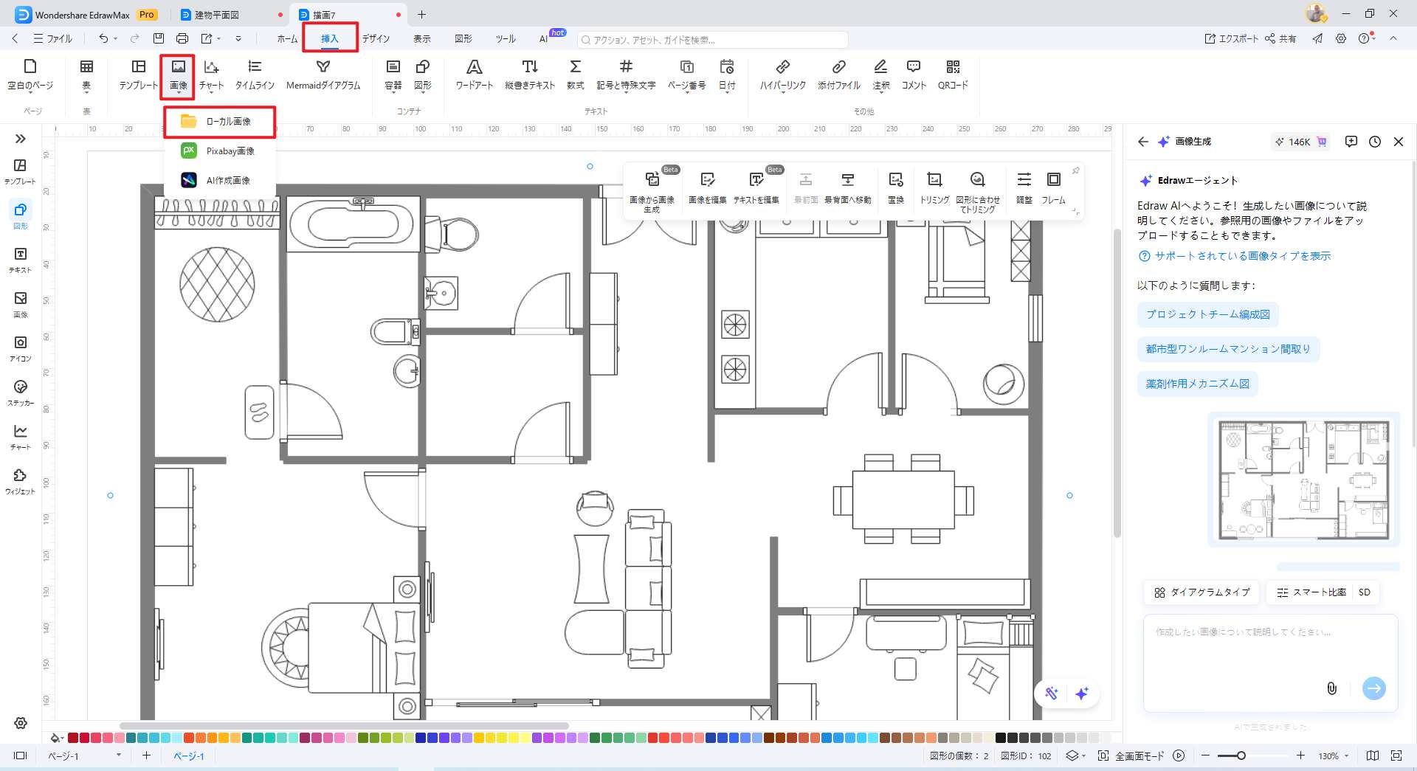The height and width of the screenshot is (771, 1417).
Task: Open the zoom level 130% dropdown
Action: [1334, 756]
